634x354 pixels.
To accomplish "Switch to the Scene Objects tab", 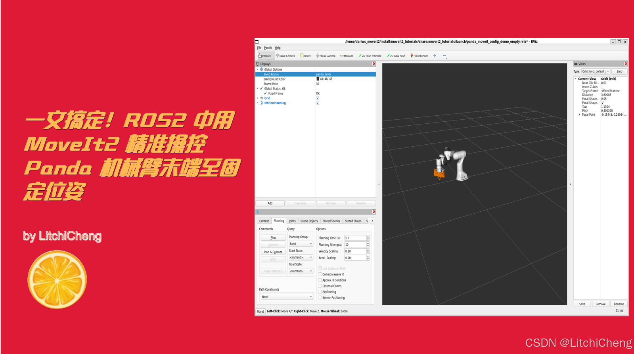I will [x=309, y=221].
